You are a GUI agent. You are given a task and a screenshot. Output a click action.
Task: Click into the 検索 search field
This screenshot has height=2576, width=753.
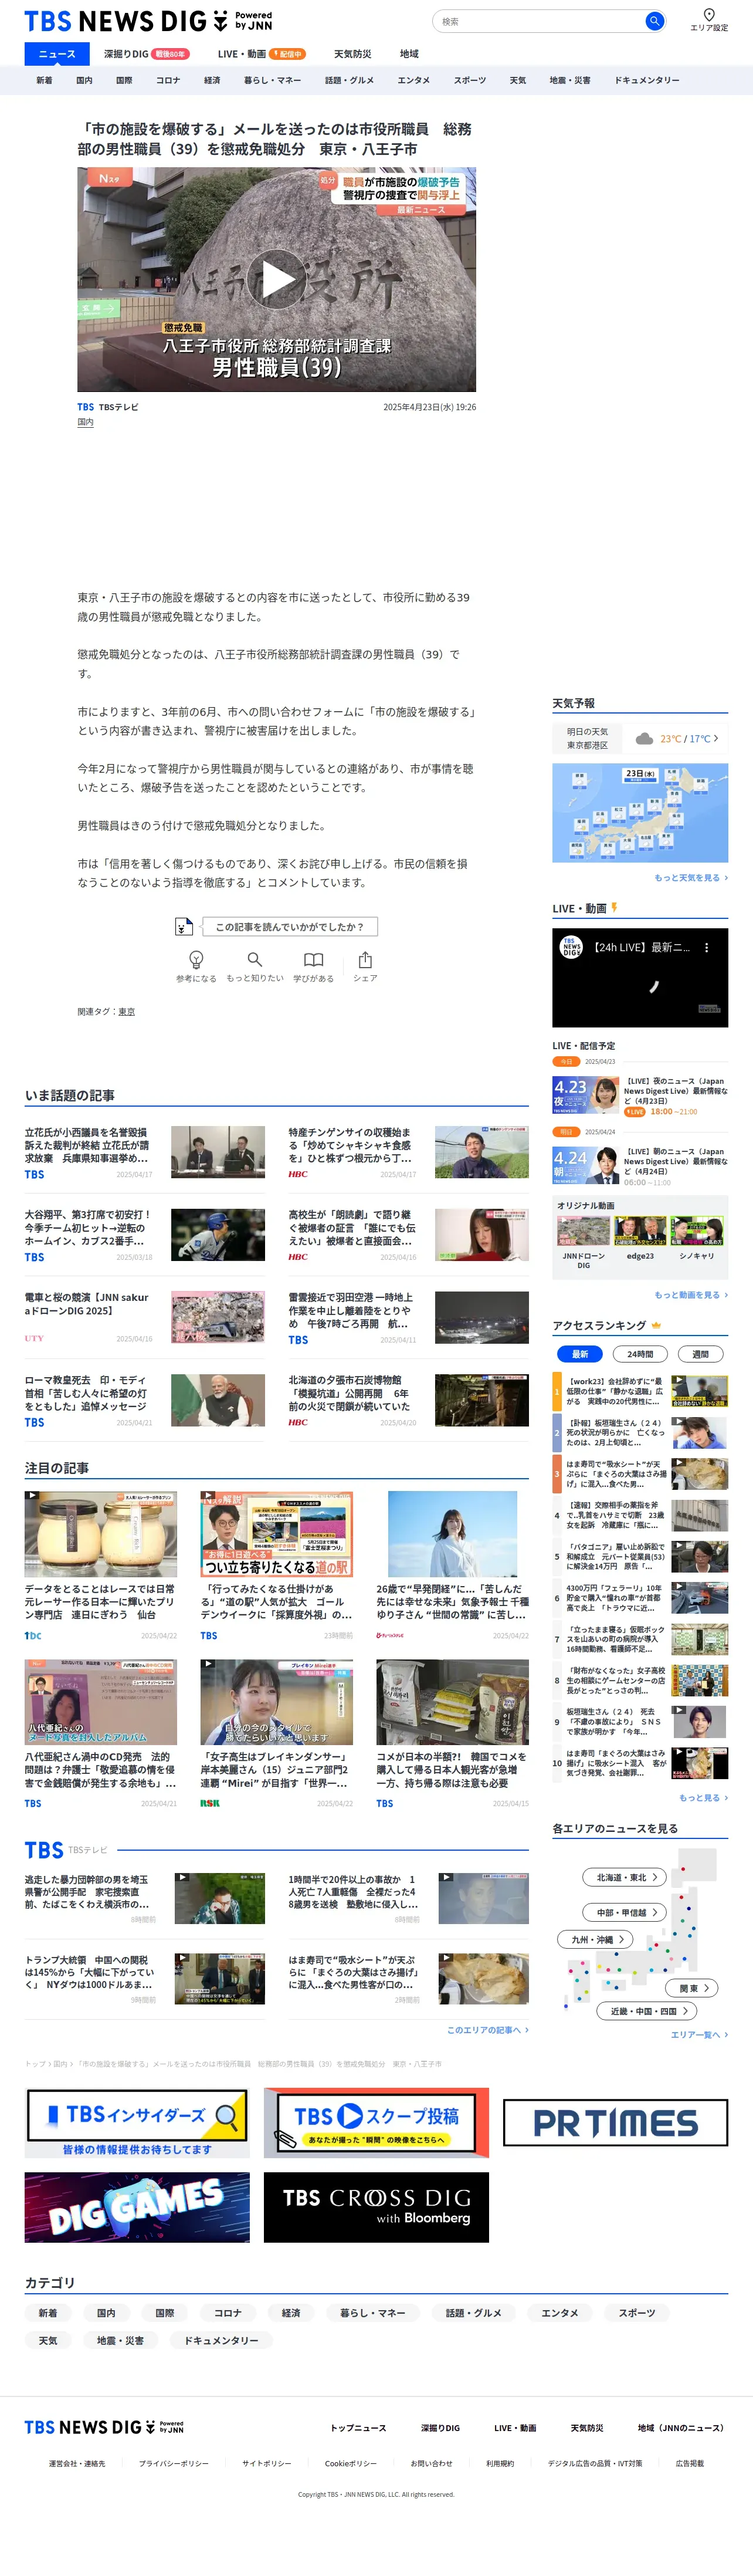click(540, 21)
